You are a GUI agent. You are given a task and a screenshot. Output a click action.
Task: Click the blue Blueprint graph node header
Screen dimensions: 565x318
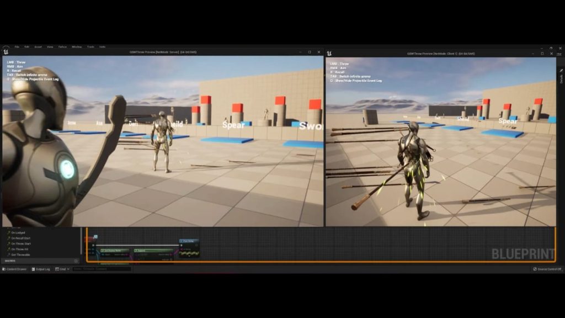189,241
